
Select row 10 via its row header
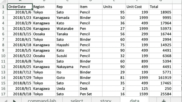3,56
